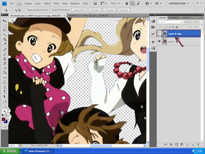The image size is (205, 154).
Task: Launch Bridge with the Br icon
Action: coord(95,4)
